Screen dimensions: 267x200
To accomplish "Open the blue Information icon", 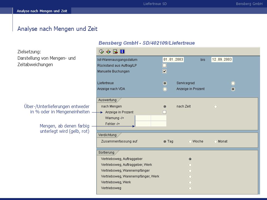I will pos(122,52).
